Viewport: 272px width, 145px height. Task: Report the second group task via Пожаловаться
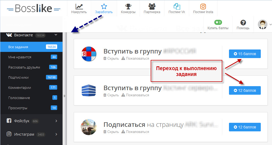tap(135, 95)
